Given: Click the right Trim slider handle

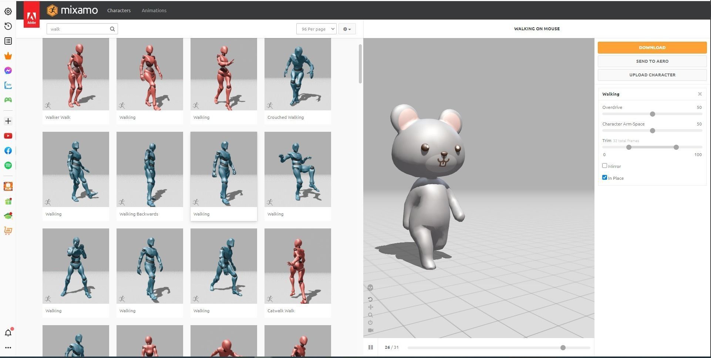Looking at the screenshot, I should coord(676,147).
